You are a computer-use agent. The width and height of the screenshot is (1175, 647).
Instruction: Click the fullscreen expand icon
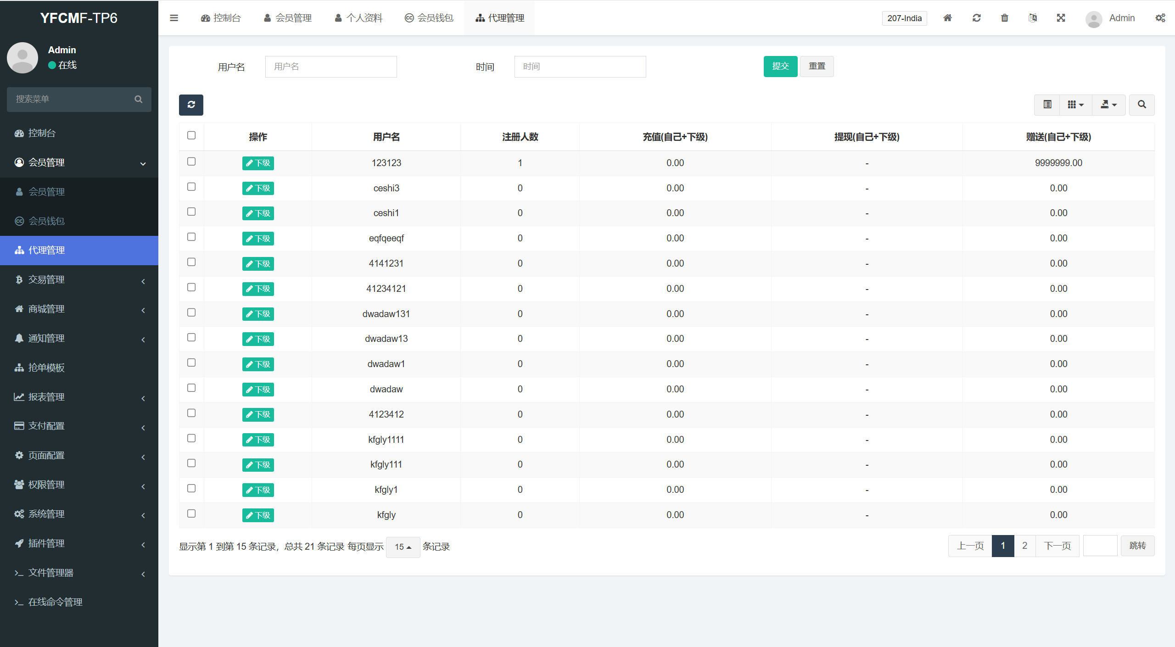pos(1061,18)
